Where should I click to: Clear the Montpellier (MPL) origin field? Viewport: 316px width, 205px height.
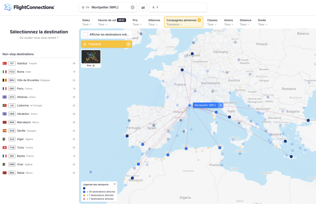[x=132, y=7]
